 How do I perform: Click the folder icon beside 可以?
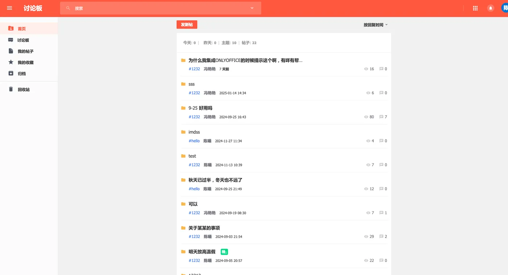[183, 204]
